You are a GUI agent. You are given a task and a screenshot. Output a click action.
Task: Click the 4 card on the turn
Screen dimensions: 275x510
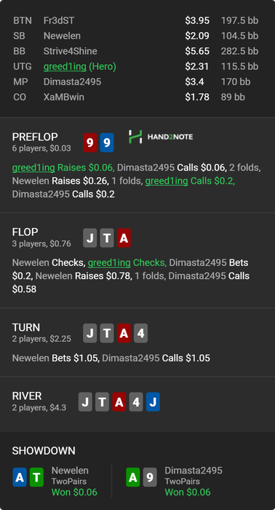click(140, 333)
